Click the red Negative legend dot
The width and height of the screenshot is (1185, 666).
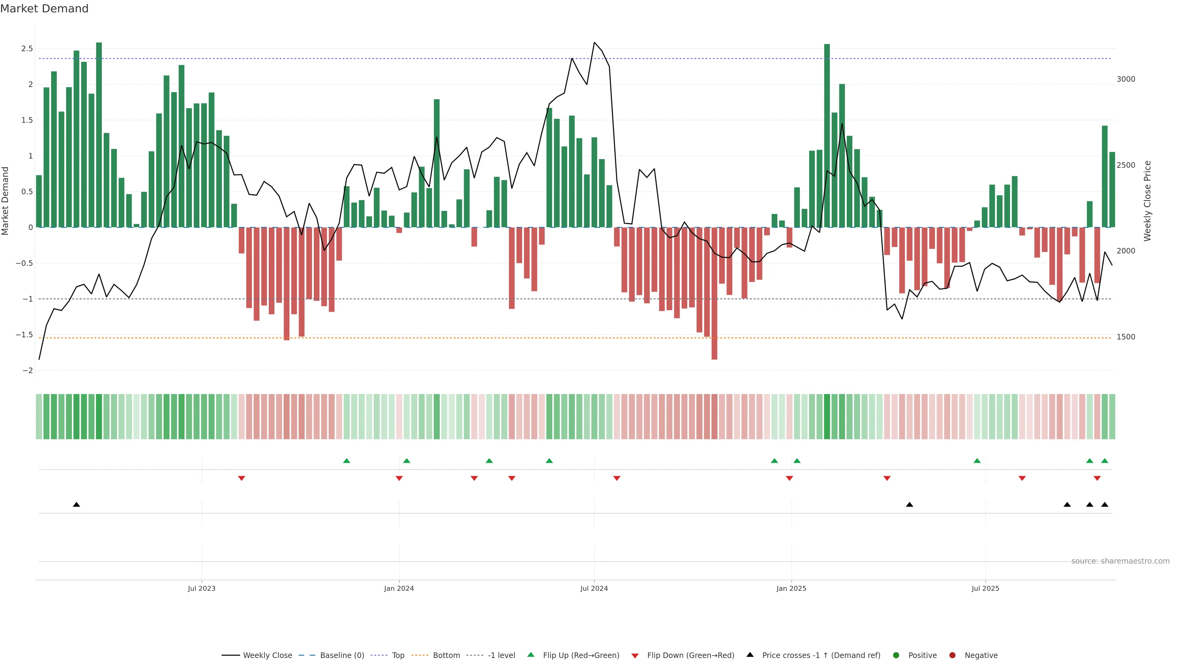click(x=952, y=656)
